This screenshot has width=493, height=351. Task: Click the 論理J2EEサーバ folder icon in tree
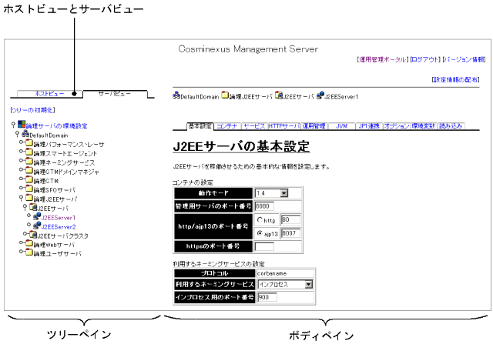click(x=29, y=198)
